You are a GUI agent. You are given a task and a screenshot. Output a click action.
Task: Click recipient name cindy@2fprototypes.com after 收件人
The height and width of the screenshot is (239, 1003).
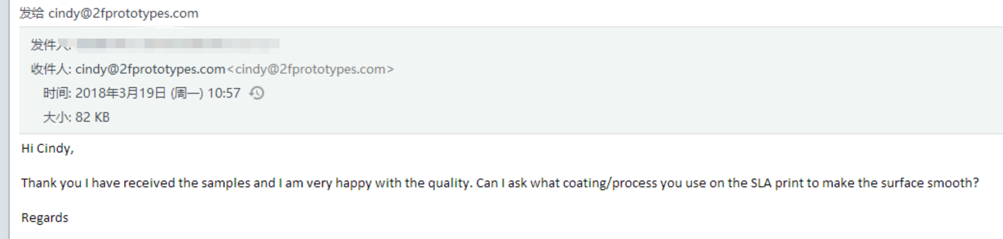coord(150,69)
